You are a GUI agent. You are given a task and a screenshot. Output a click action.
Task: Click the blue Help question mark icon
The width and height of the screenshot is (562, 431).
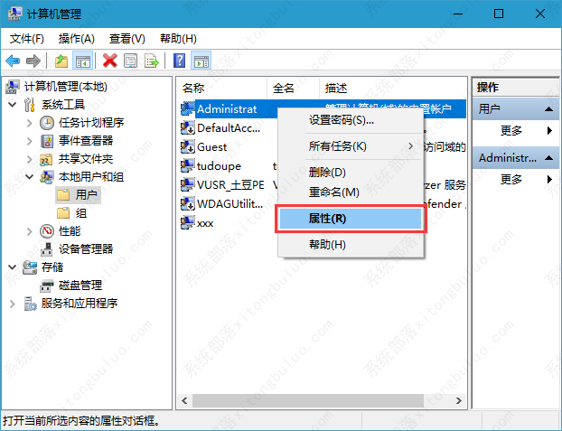coord(180,61)
